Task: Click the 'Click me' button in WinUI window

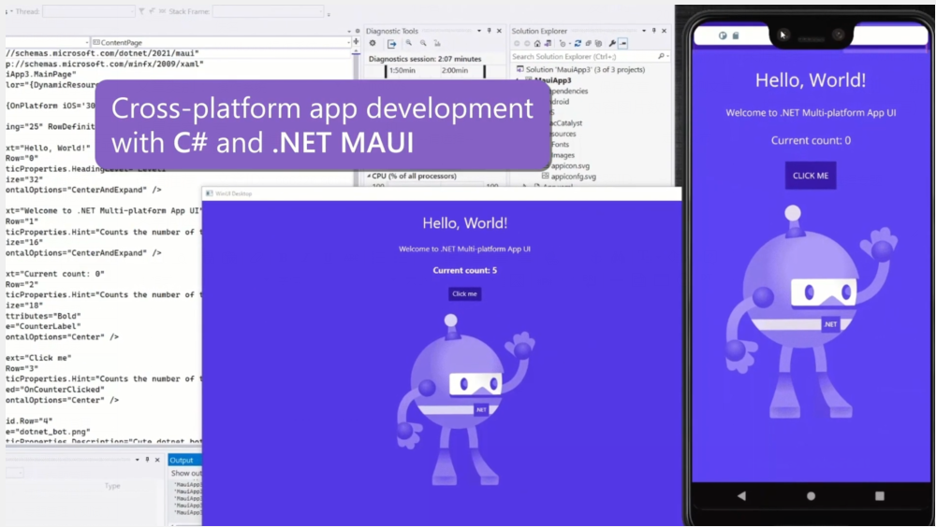Action: 464,294
